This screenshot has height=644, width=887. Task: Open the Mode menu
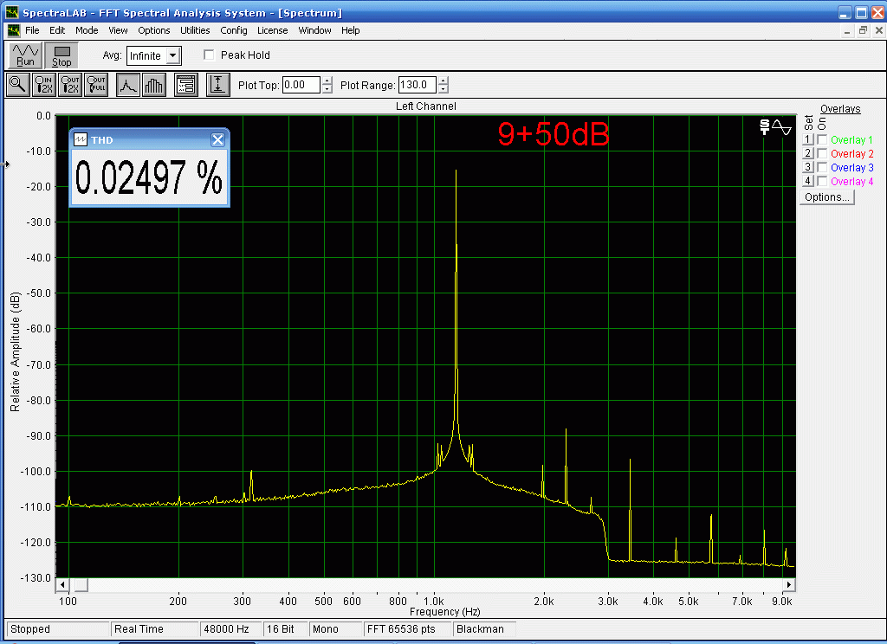tap(87, 30)
